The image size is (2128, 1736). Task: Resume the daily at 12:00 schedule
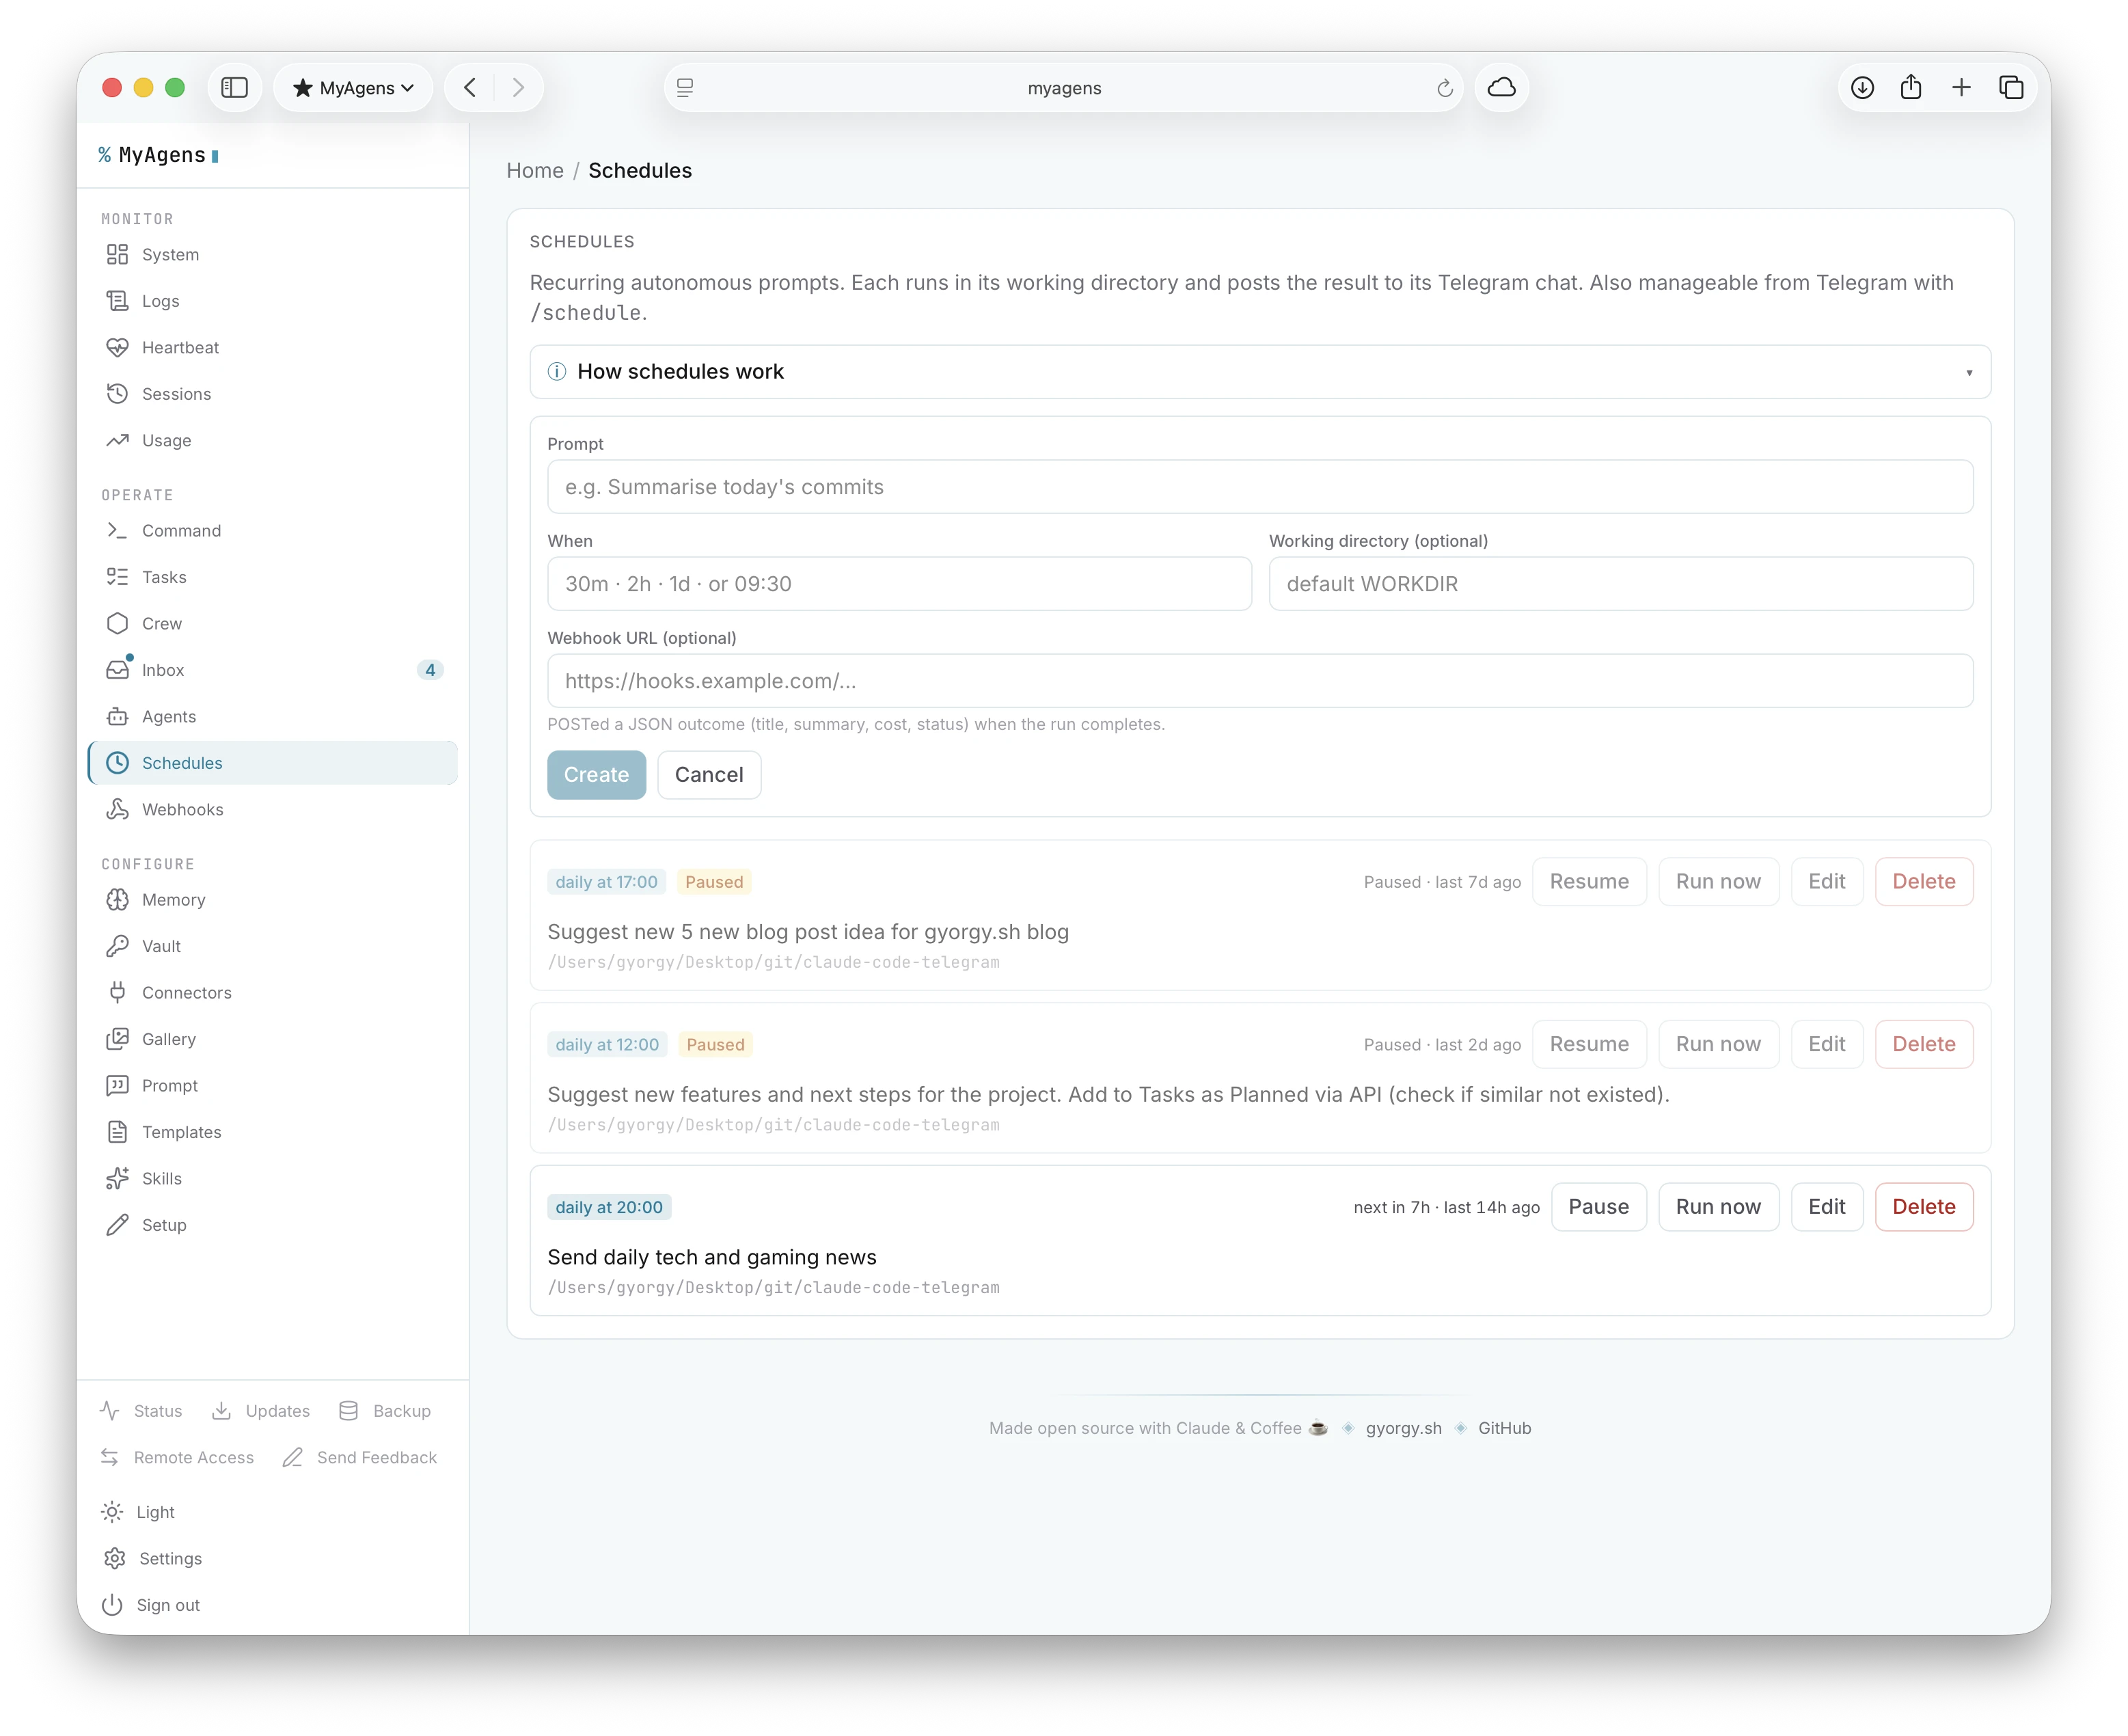1589,1044
